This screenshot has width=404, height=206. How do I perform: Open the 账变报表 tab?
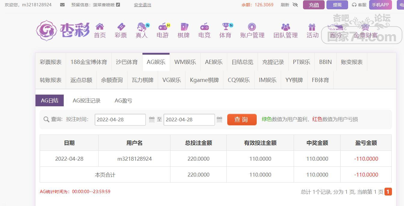(351, 62)
